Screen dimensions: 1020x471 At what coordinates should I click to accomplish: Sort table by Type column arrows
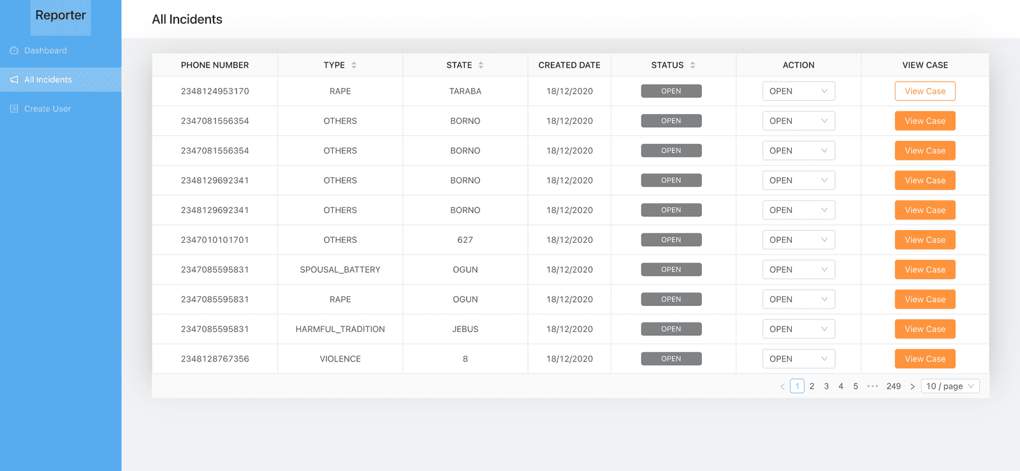coord(354,65)
